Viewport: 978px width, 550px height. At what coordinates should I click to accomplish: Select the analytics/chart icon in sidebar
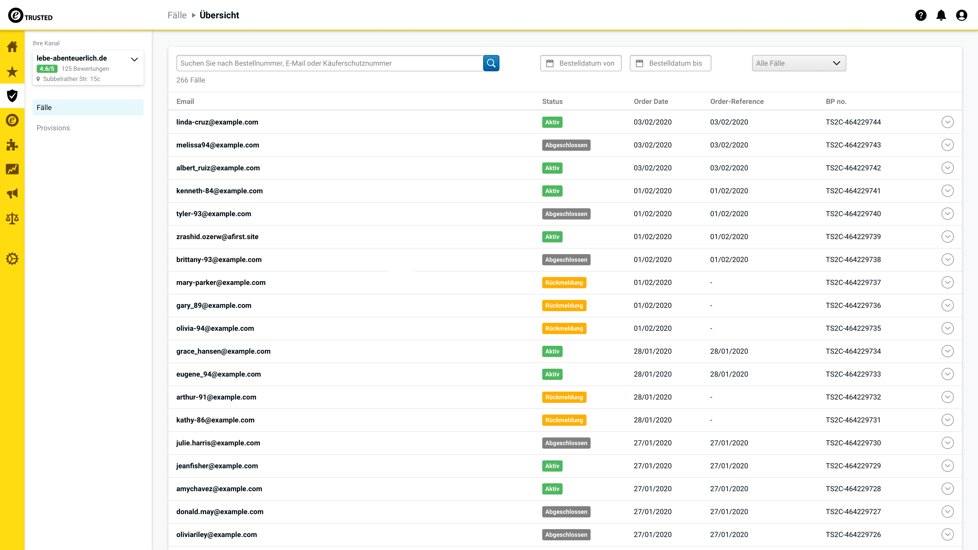tap(12, 169)
